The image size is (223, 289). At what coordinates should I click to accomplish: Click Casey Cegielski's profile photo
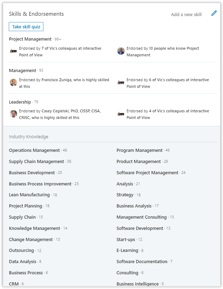point(13,114)
